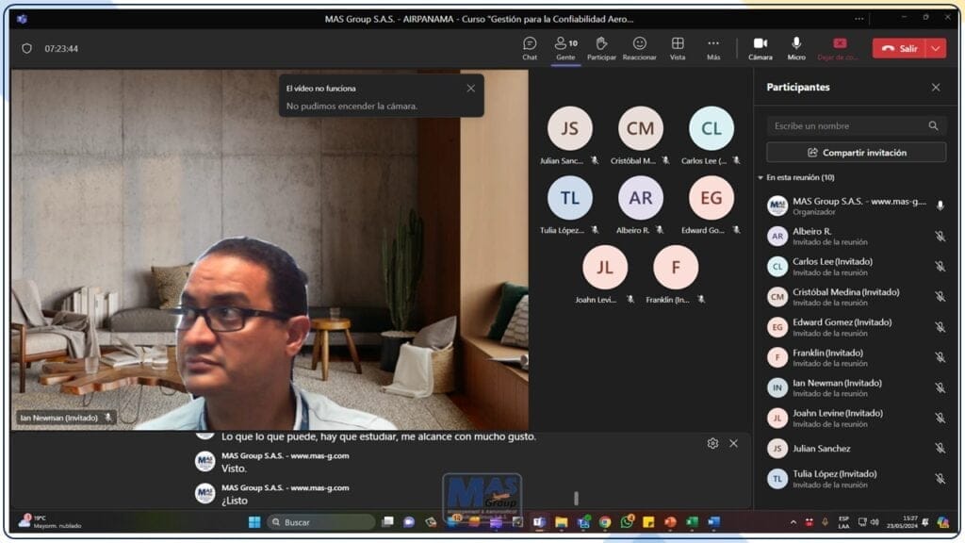
Task: Toggle the mic icon beside Albeiro R.
Action: (939, 237)
